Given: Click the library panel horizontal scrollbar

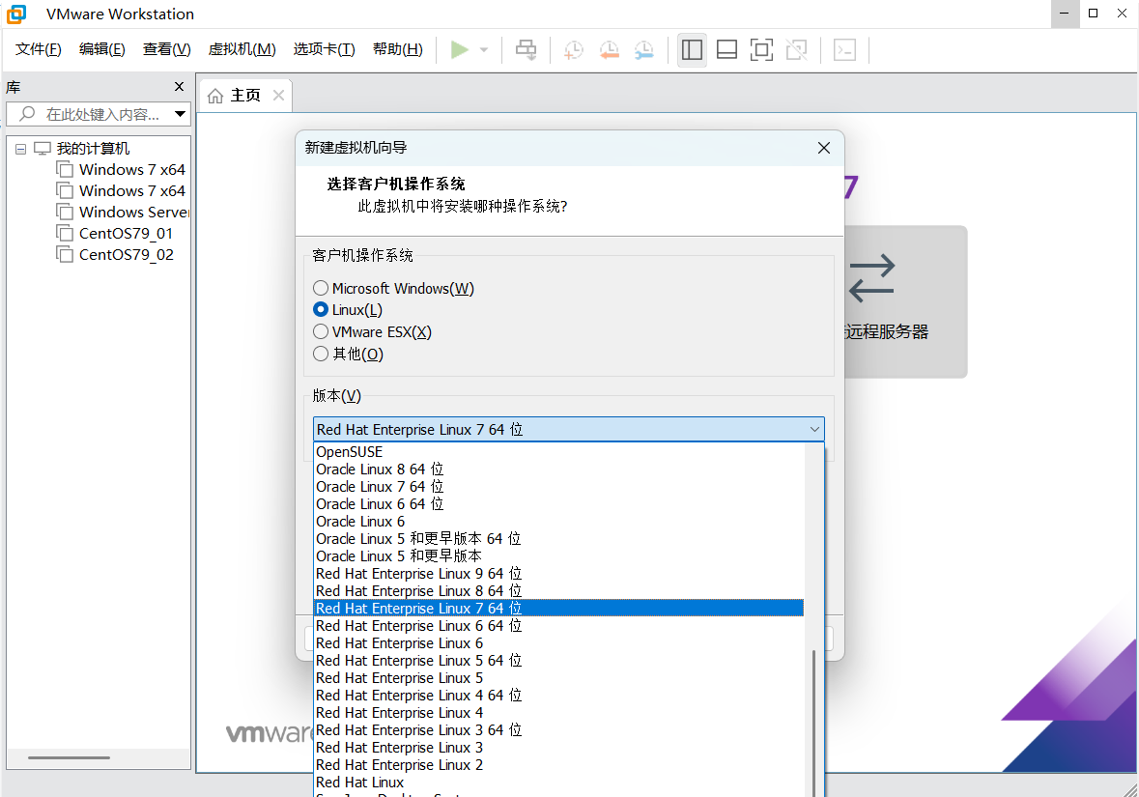Looking at the screenshot, I should tap(69, 757).
